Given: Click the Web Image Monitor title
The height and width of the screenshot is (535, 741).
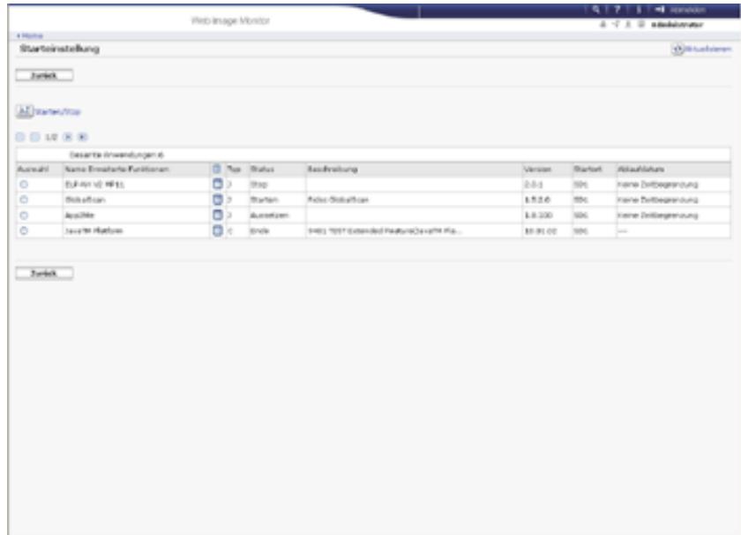Looking at the screenshot, I should click(230, 20).
